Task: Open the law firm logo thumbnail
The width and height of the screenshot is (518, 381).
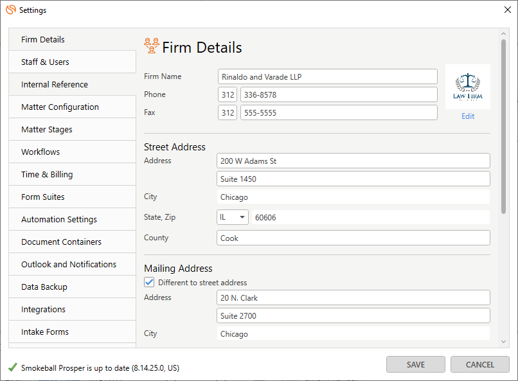Action: coord(467,85)
